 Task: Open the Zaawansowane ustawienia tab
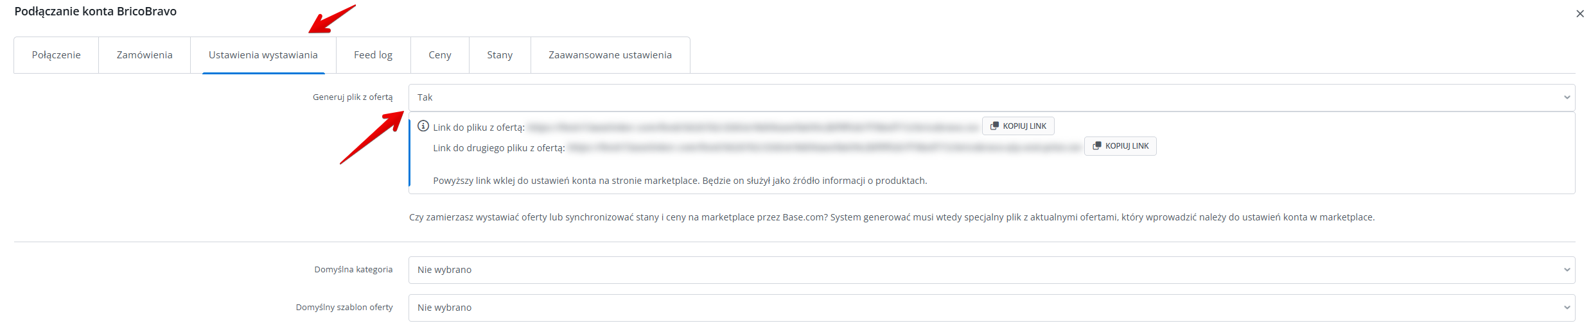610,55
